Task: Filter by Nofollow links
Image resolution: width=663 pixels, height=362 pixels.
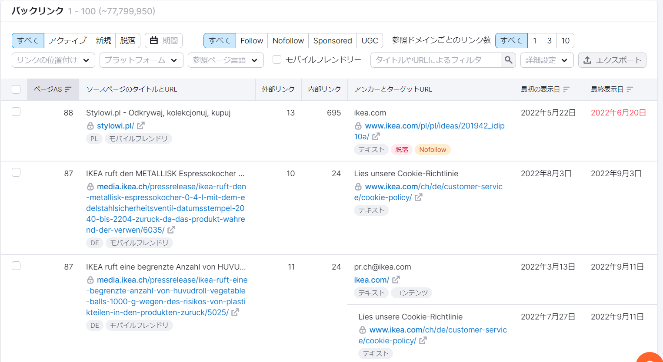Action: tap(288, 40)
